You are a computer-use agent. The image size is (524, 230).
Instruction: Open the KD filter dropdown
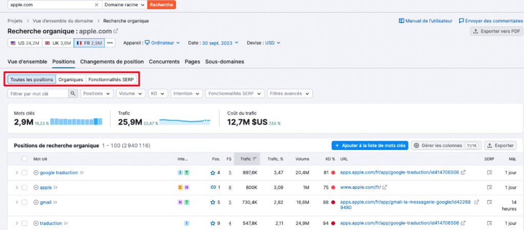158,93
